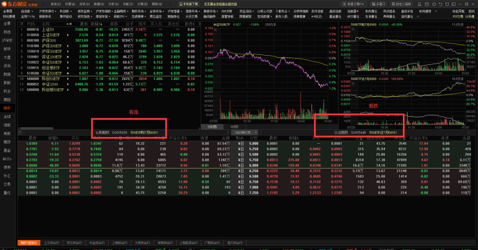Open 快速交易F12 button

354,4
